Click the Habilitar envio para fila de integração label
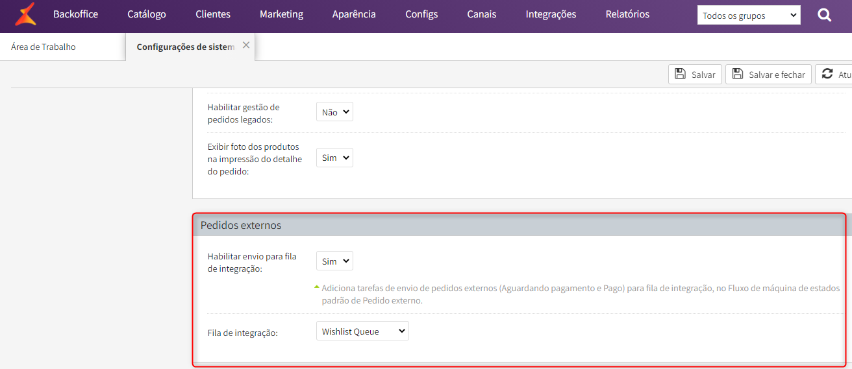The image size is (852, 369). point(252,262)
